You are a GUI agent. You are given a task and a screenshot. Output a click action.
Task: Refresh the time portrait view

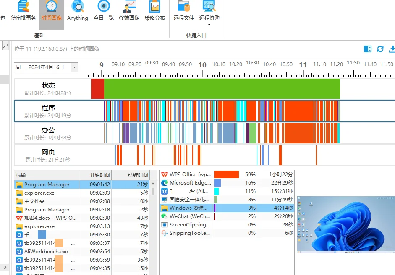pyautogui.click(x=380, y=49)
